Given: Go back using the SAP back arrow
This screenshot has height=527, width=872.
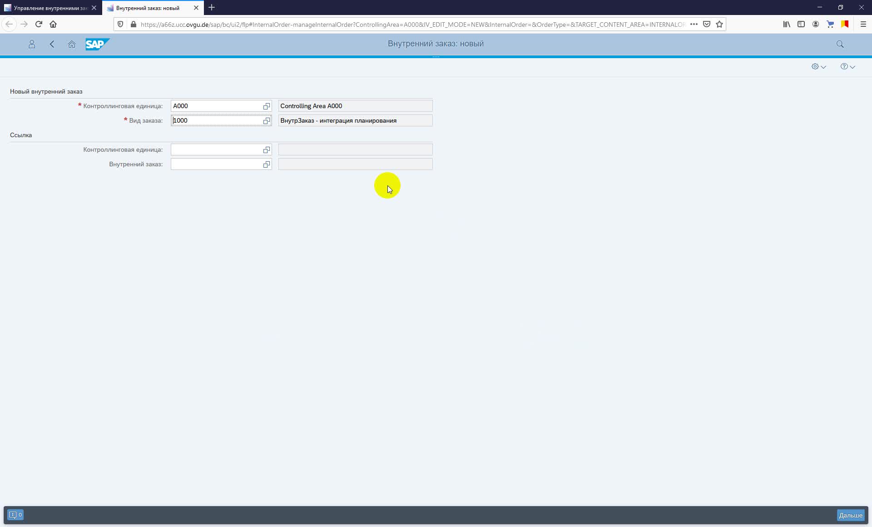Looking at the screenshot, I should [52, 44].
